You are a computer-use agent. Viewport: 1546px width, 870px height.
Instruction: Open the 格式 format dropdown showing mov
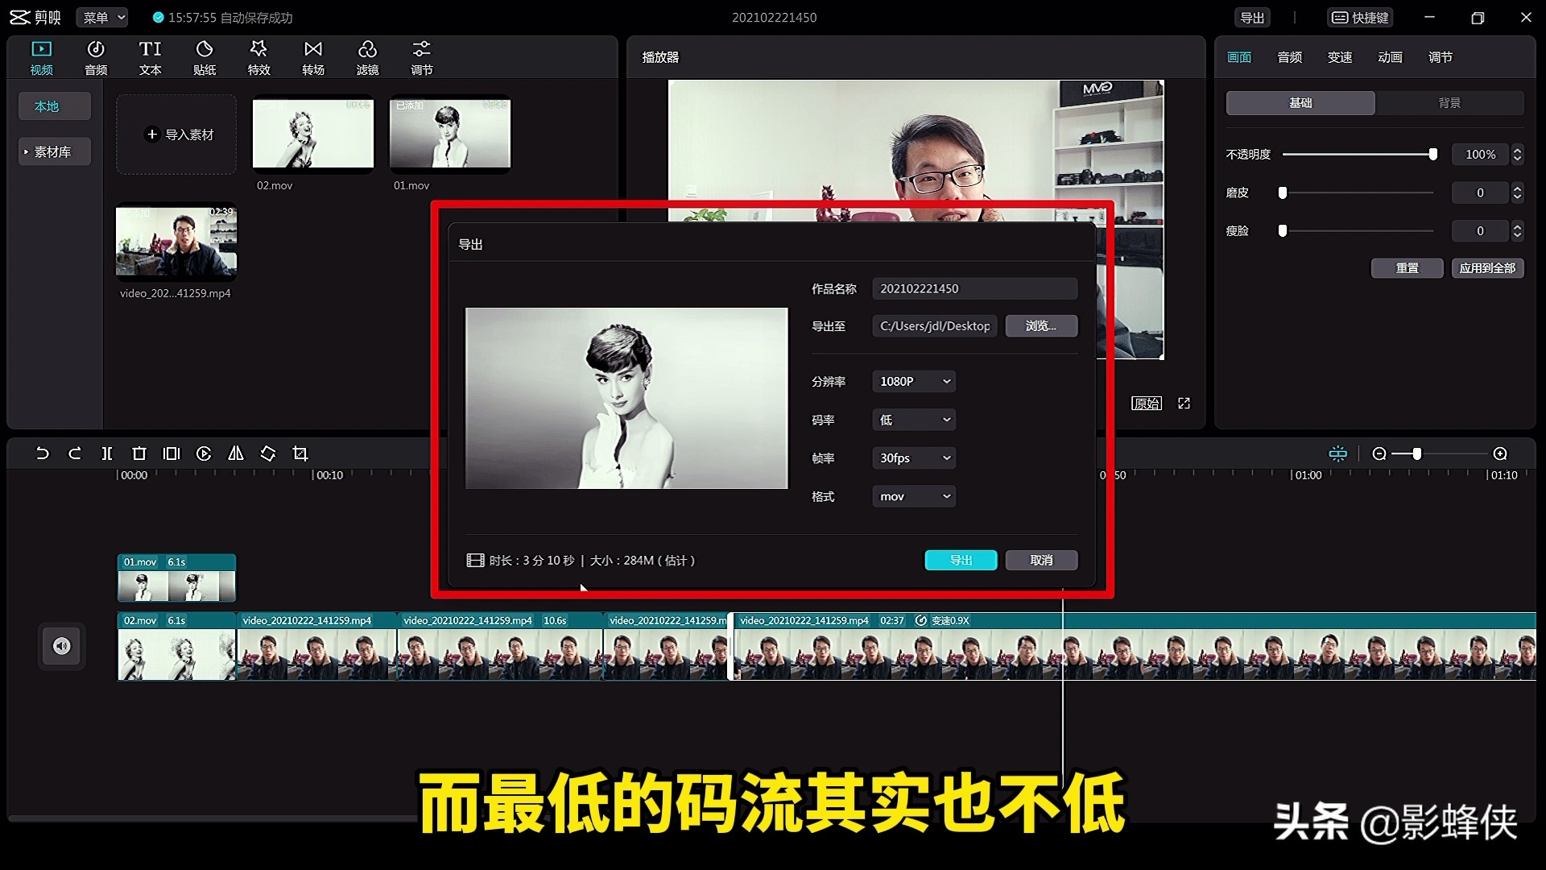pyautogui.click(x=913, y=496)
